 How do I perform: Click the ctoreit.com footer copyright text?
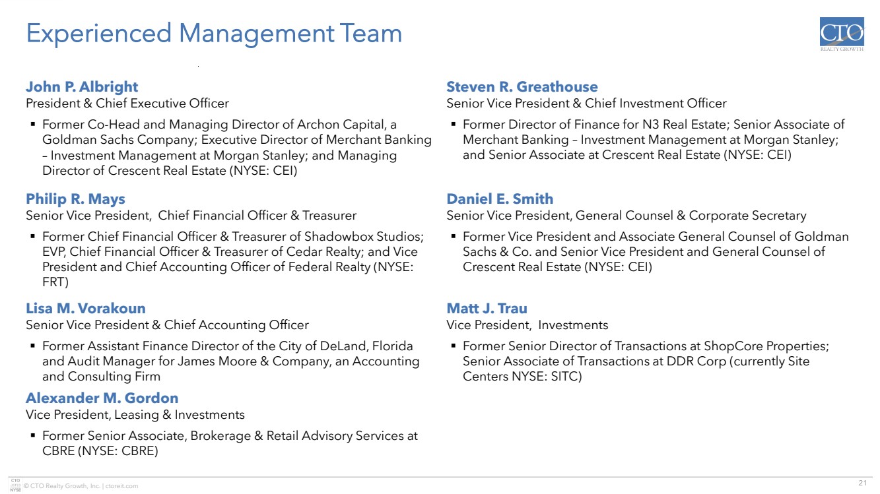tap(81, 486)
